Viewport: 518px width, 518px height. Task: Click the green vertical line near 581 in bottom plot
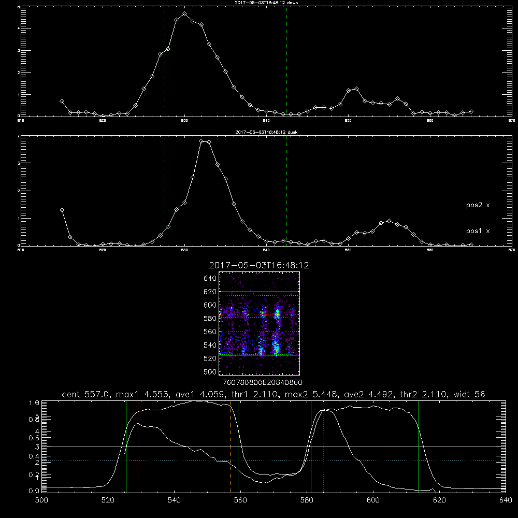tap(311, 447)
